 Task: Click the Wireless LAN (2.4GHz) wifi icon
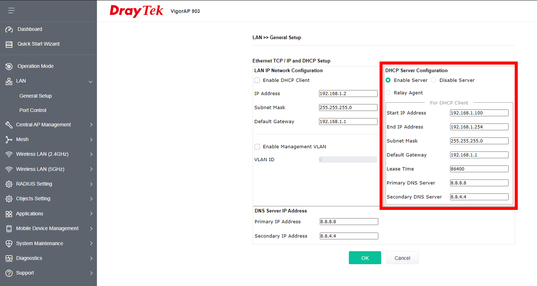(9, 154)
